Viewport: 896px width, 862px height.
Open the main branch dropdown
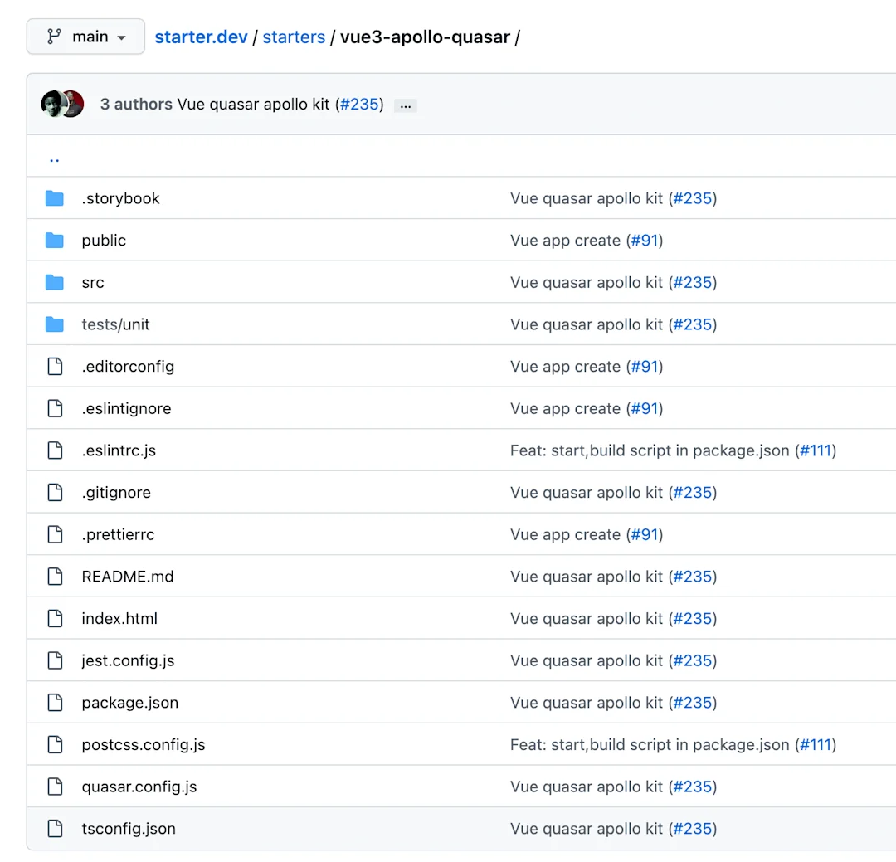coord(85,37)
